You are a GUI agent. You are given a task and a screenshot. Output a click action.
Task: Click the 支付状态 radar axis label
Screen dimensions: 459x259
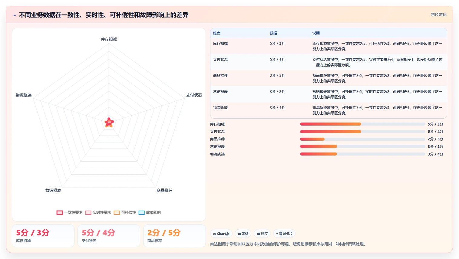coord(194,95)
